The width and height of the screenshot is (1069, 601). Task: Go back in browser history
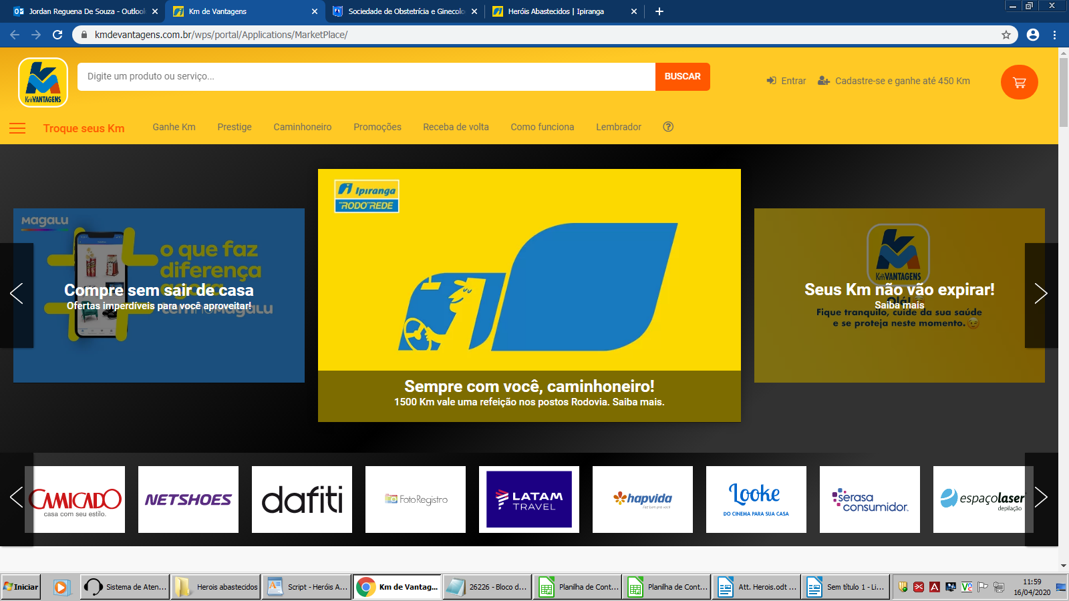click(x=15, y=35)
